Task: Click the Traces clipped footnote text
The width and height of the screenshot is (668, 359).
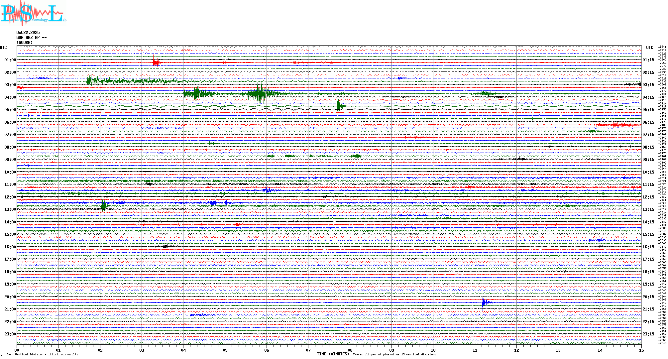Action: tap(394, 354)
